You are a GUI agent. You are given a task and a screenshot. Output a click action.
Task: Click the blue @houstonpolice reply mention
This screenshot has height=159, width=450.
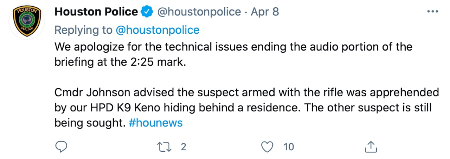(157, 30)
